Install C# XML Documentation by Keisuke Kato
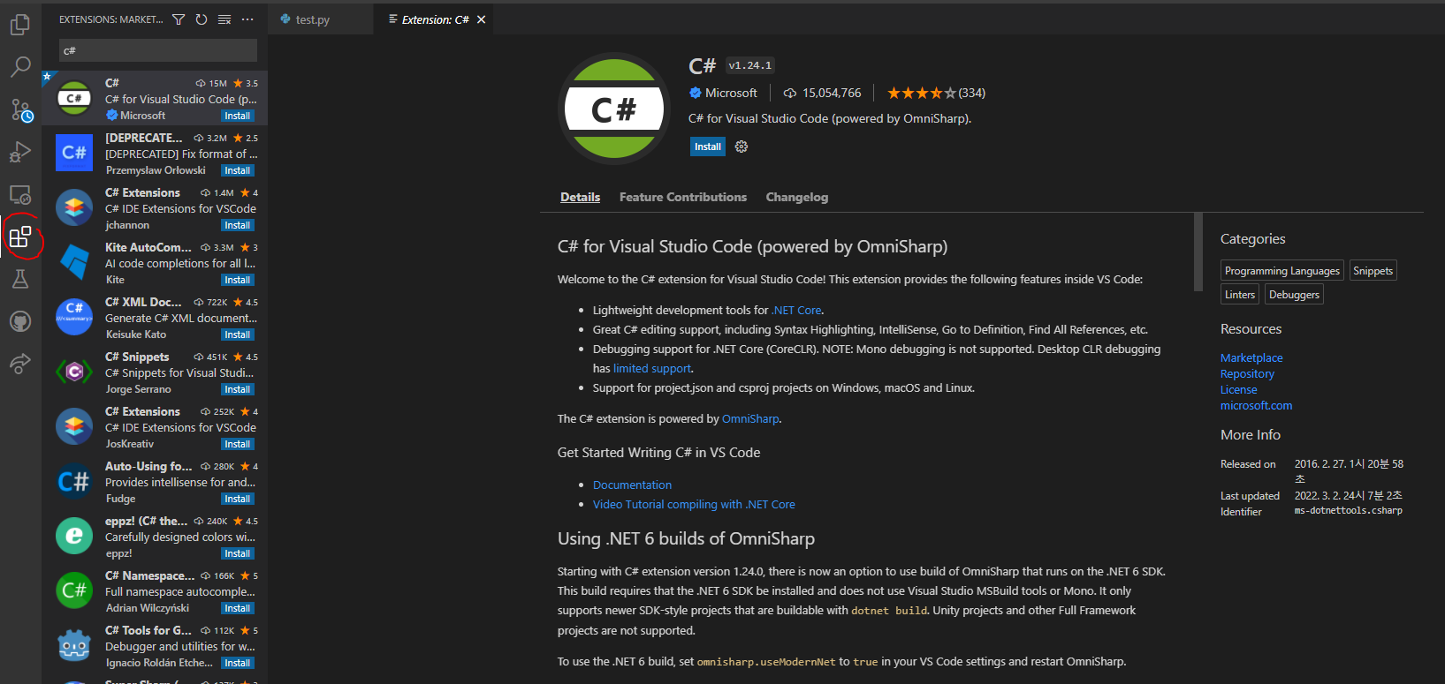This screenshot has height=684, width=1445. pyautogui.click(x=237, y=334)
